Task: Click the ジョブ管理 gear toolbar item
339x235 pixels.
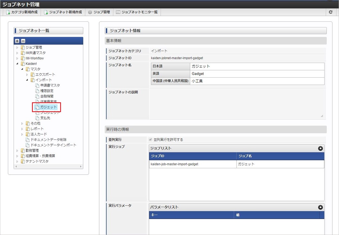Action: (x=99, y=12)
